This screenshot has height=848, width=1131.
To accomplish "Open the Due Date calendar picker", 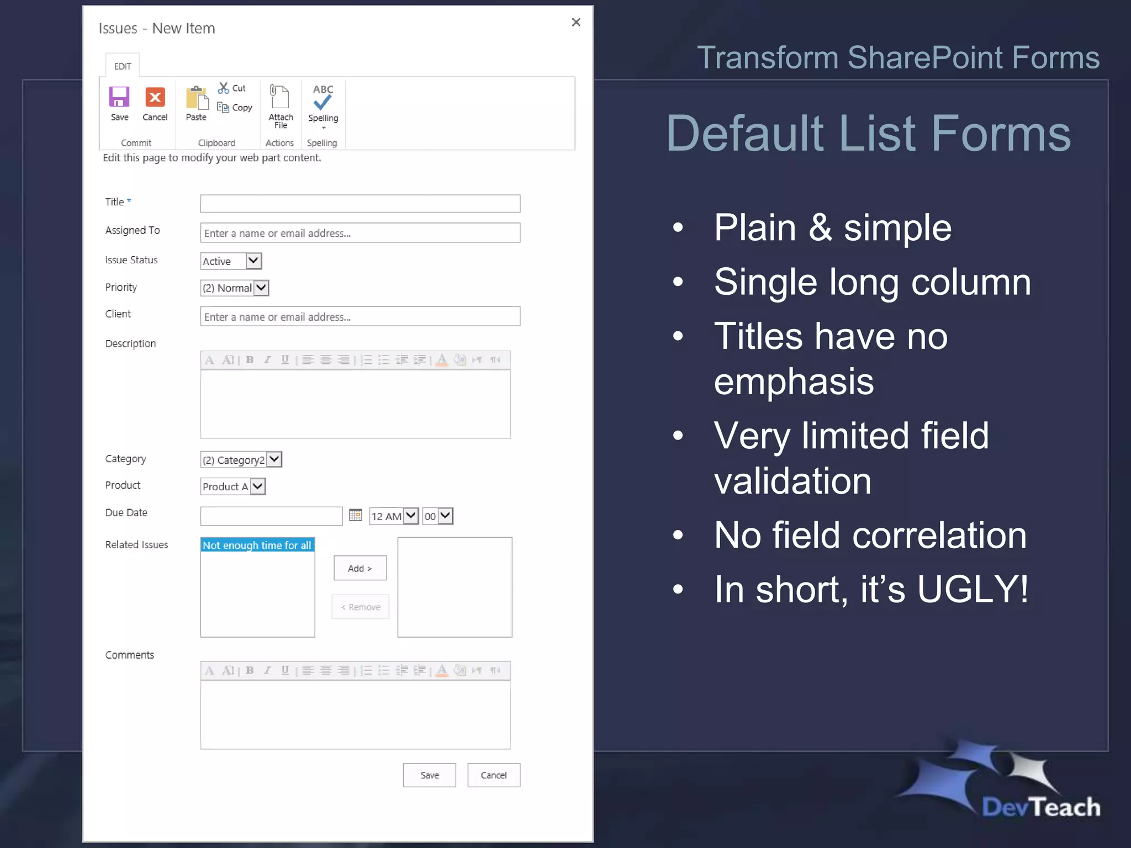I will coord(356,515).
